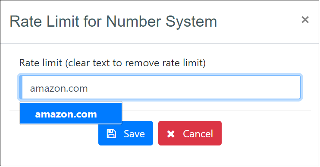
Task: Click the floppy disk icon on Save
Action: pyautogui.click(x=111, y=134)
